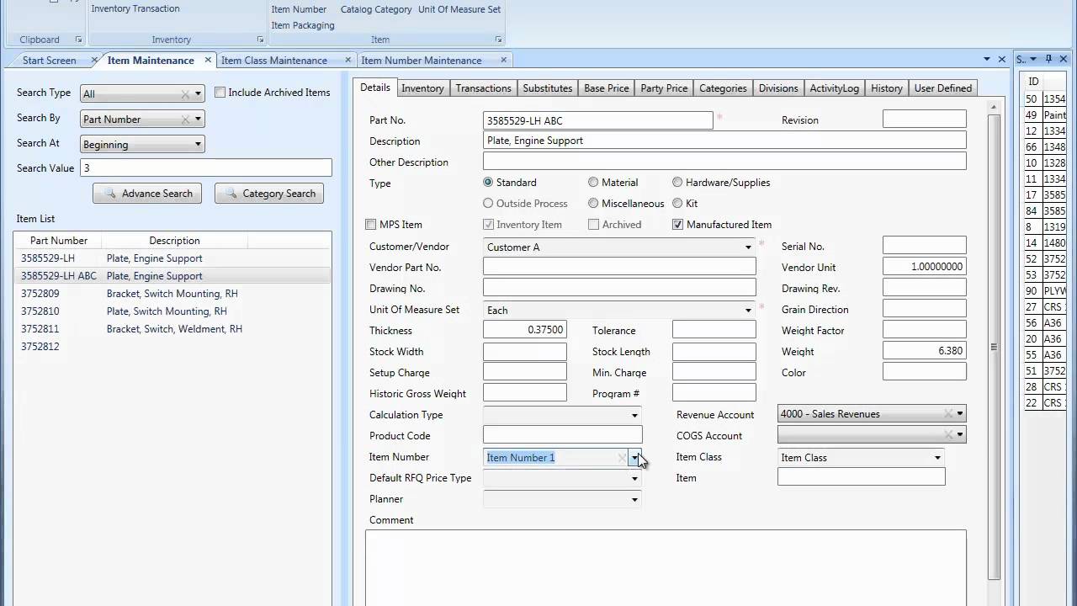Switch to the Party Price tab
Image resolution: width=1077 pixels, height=606 pixels.
(664, 88)
